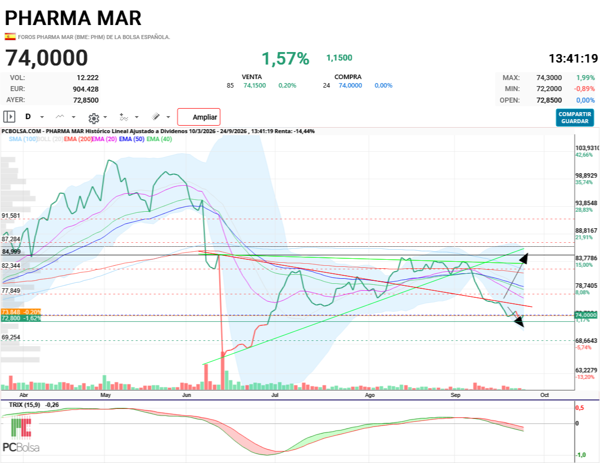Click the Ampliar button

tap(199, 117)
